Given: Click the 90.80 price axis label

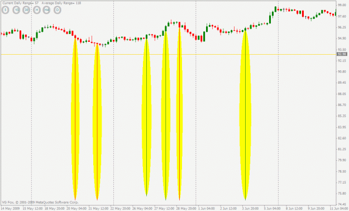Looking at the screenshot, I should [341, 71].
